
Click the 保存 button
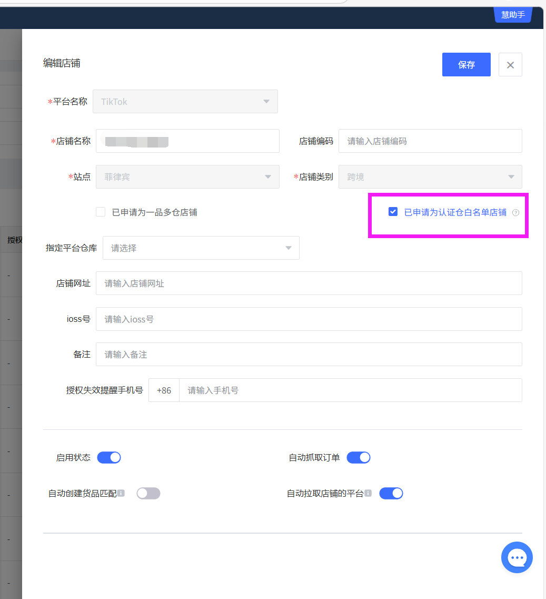point(466,65)
